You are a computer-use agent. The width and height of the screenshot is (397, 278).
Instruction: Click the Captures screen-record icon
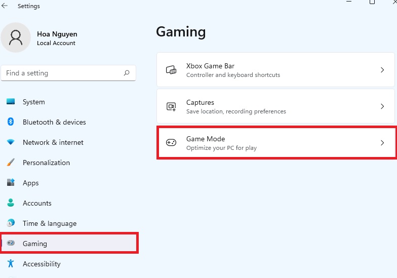pyautogui.click(x=171, y=106)
